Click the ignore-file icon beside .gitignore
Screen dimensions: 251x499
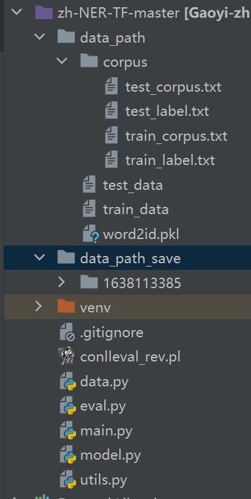click(x=68, y=333)
